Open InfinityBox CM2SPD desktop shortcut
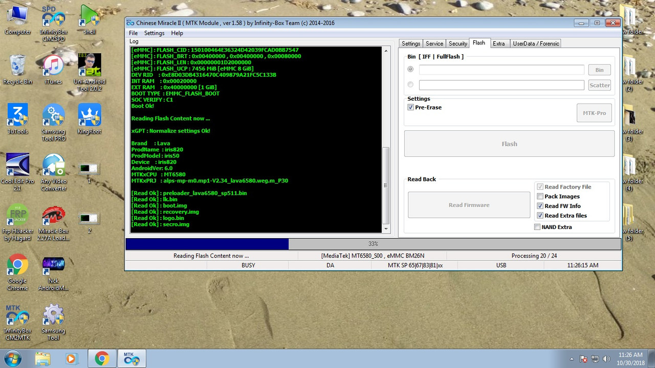Screen dimensions: 655x368 point(53,23)
